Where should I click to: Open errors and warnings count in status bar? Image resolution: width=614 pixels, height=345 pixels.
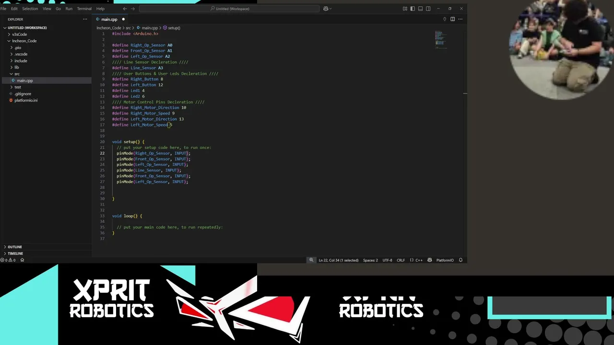coord(8,260)
